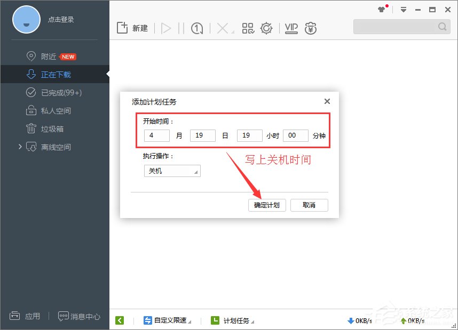Image resolution: width=458 pixels, height=330 pixels.
Task: Click the green collapse arrow in status bar
Action: pyautogui.click(x=120, y=320)
